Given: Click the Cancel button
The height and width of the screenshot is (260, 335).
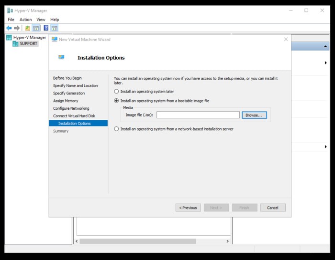Looking at the screenshot, I should coord(273,208).
